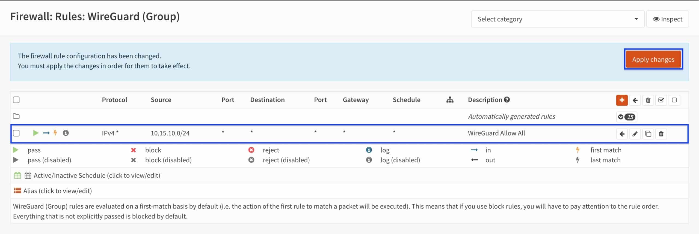Click the red block legend X icon
699x234 pixels.
point(133,150)
